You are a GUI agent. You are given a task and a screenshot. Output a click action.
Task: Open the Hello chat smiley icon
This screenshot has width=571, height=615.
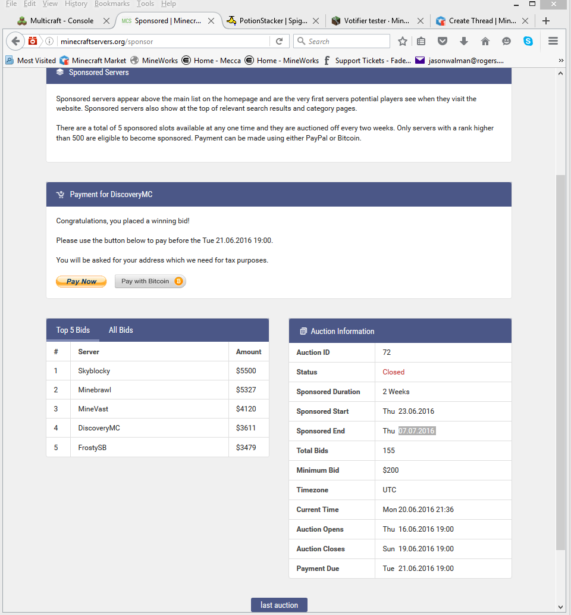506,41
